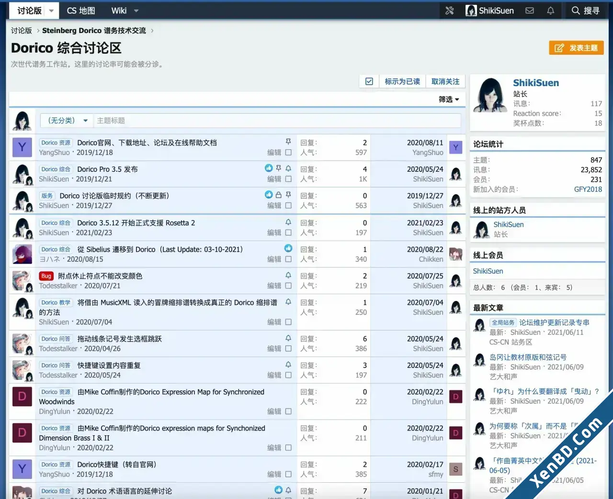Click the search magnifier 搜寻

tap(585, 11)
